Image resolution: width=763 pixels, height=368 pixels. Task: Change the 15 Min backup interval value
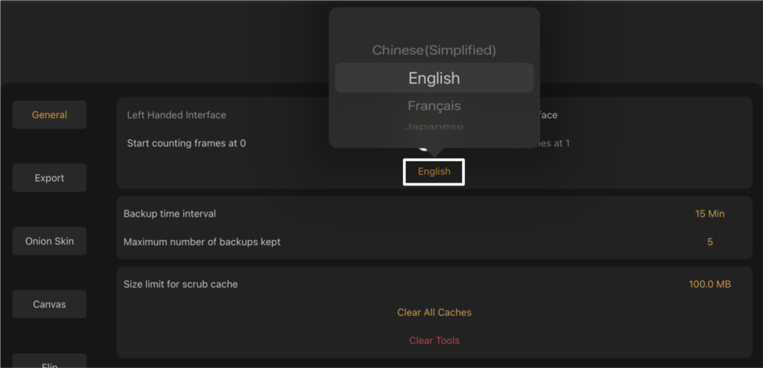click(709, 214)
